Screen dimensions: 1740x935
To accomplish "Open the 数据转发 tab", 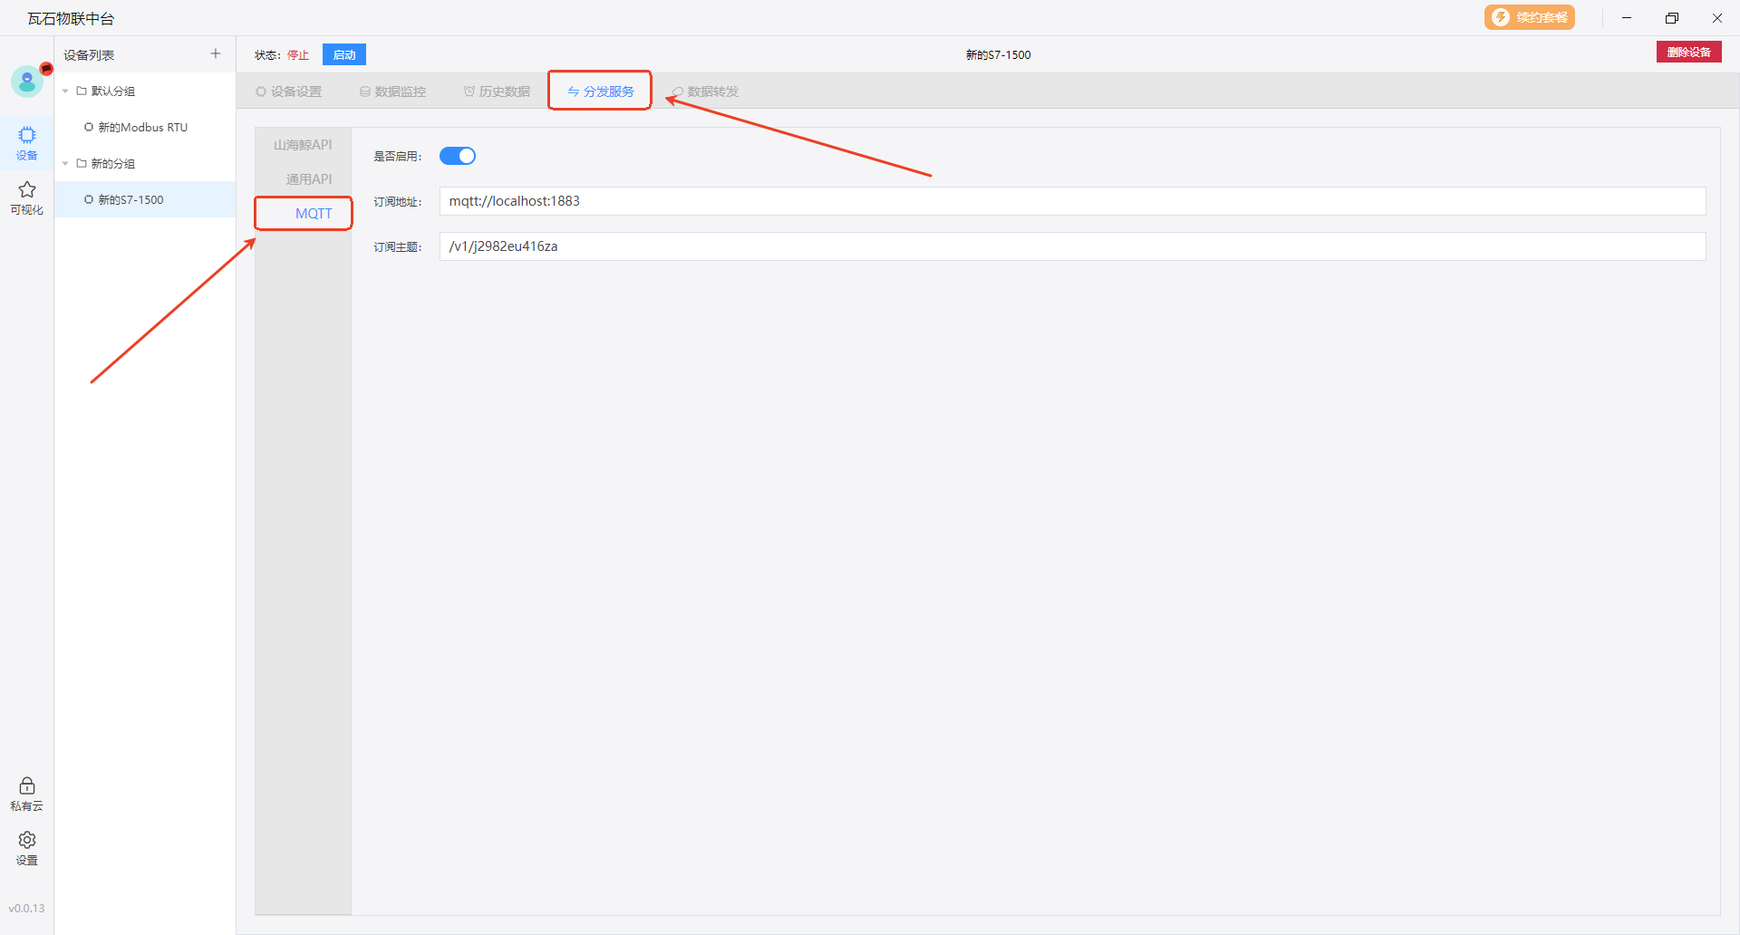I will (x=705, y=92).
